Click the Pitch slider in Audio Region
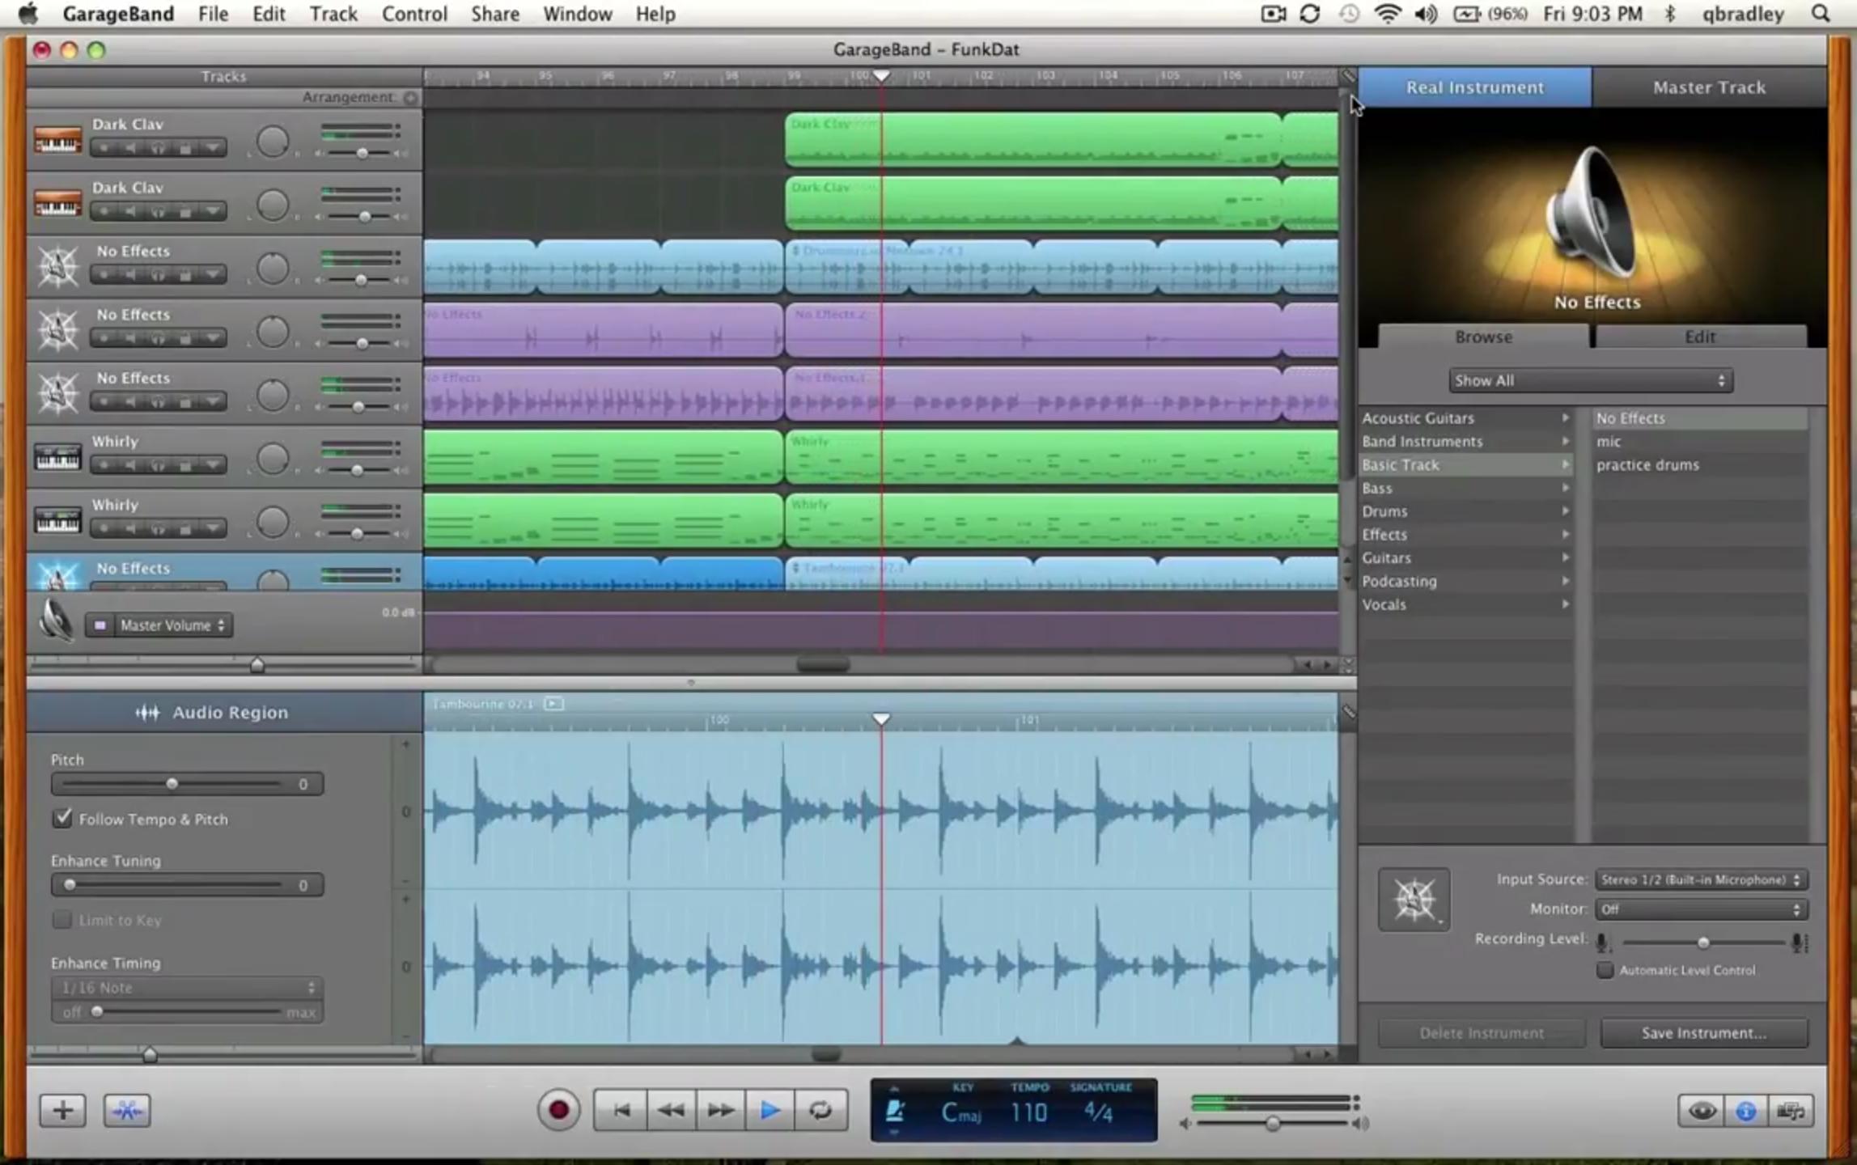This screenshot has width=1857, height=1165. coord(172,784)
